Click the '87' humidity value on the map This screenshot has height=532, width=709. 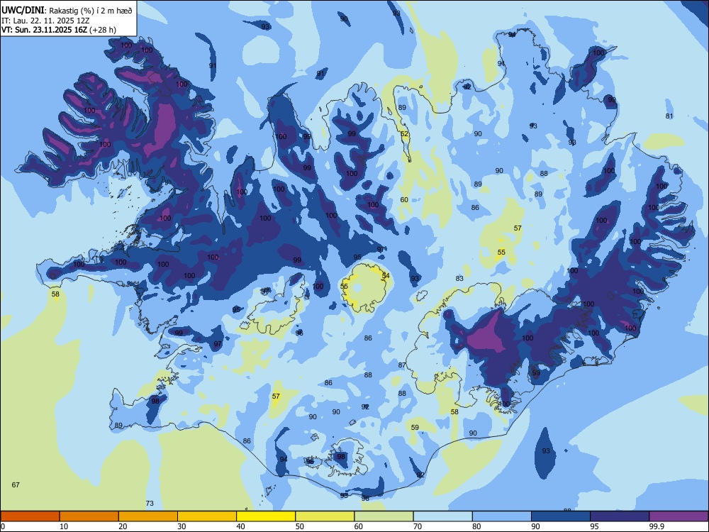[402, 365]
